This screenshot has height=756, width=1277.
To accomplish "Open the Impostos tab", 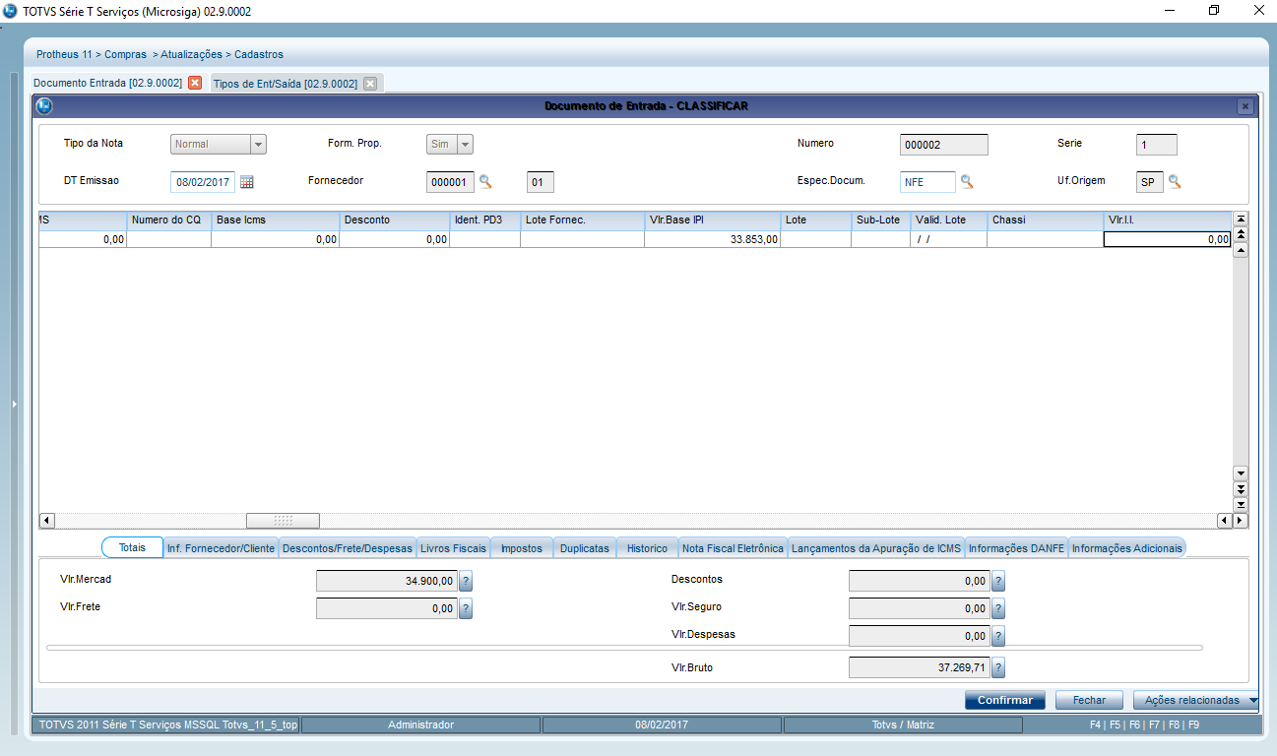I will (522, 548).
